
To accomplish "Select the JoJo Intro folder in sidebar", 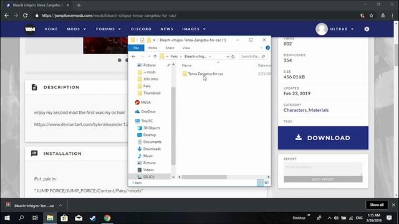I will pos(150,79).
